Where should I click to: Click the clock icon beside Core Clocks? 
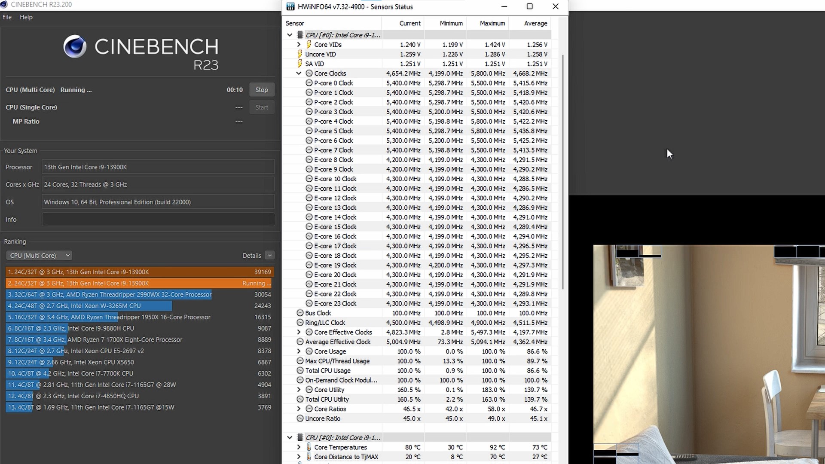(x=309, y=73)
